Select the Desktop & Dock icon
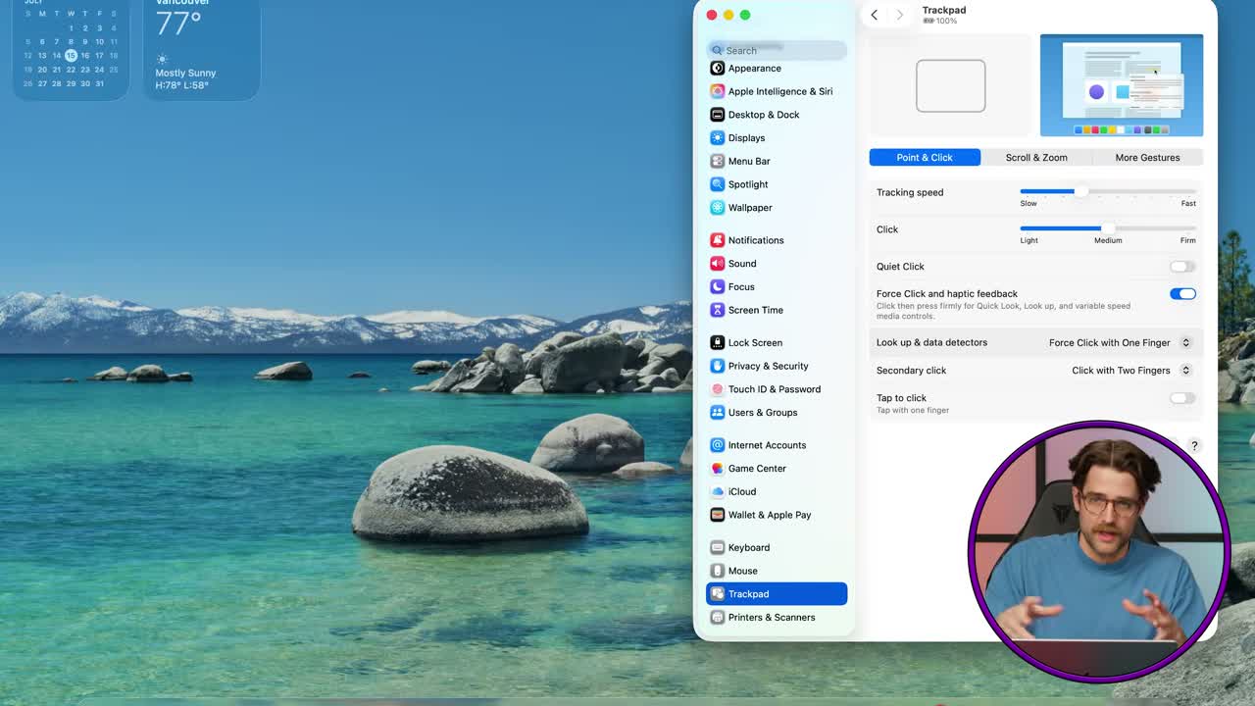This screenshot has height=706, width=1255. (x=718, y=115)
